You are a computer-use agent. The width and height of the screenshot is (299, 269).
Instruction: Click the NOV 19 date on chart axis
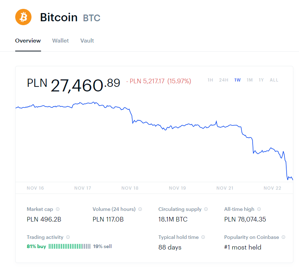pos(177,188)
